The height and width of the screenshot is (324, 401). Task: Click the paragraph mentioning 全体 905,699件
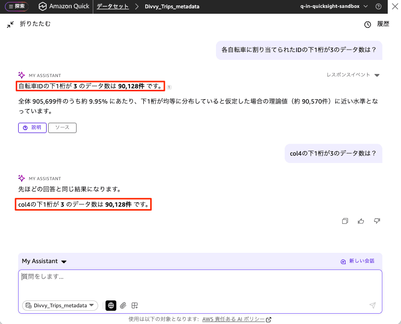pyautogui.click(x=198, y=106)
